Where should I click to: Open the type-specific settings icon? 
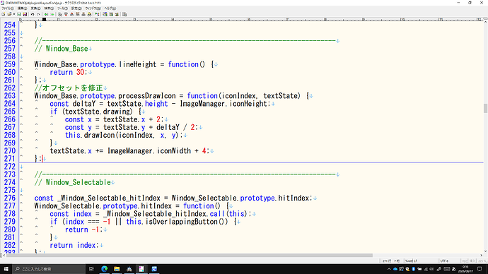(x=111, y=14)
